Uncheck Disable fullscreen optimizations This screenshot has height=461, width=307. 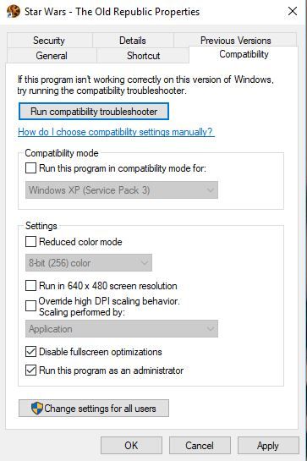point(31,352)
